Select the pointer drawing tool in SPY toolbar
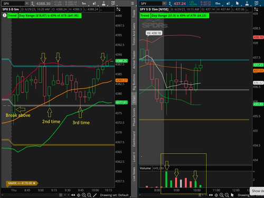This screenshot has height=198, width=264. (x=238, y=3)
